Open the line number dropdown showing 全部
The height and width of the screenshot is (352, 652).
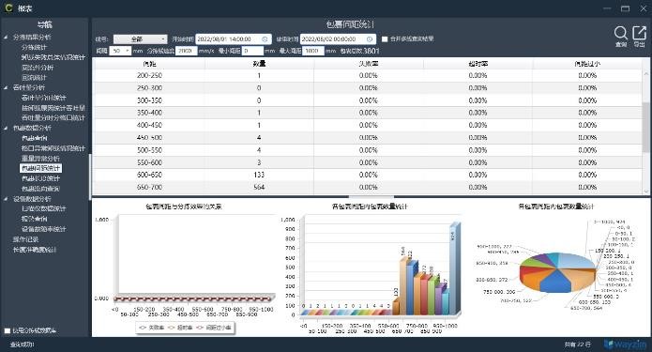[140, 39]
